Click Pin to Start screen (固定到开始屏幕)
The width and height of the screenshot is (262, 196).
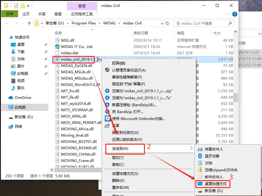tap(128, 84)
